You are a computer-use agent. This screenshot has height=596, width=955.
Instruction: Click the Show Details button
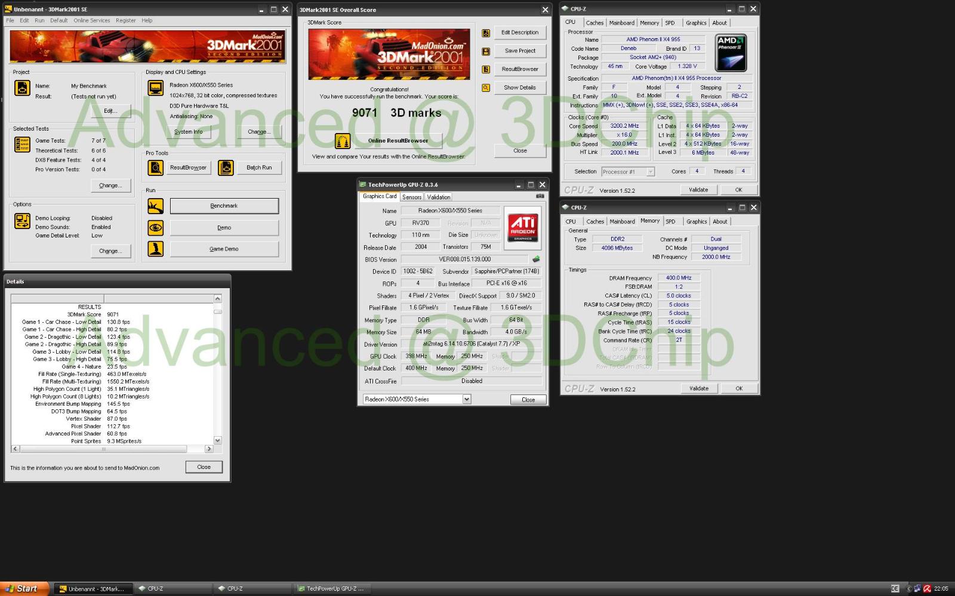520,88
